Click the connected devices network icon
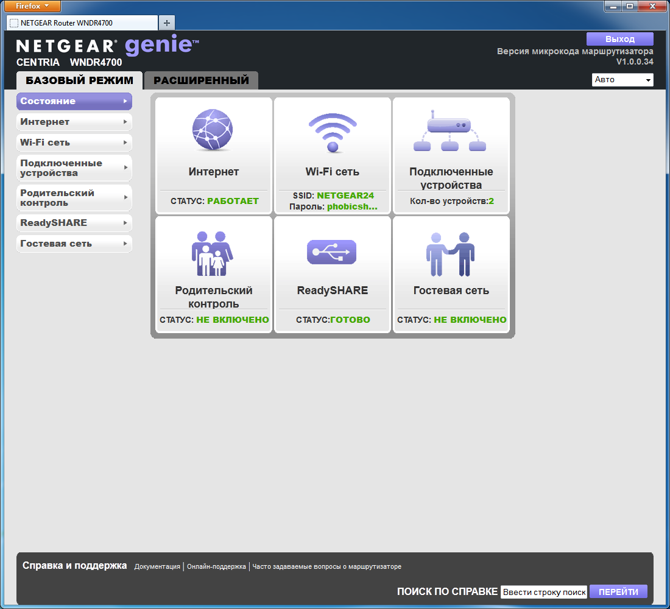 [450, 131]
